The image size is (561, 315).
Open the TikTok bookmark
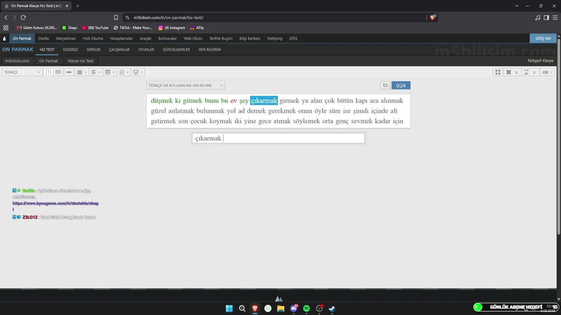(133, 28)
